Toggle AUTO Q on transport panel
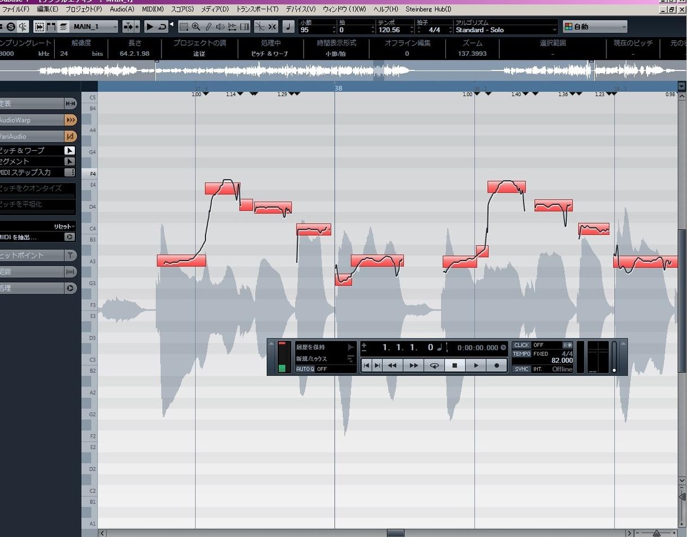Screen dimensions: 687x537 [305, 369]
